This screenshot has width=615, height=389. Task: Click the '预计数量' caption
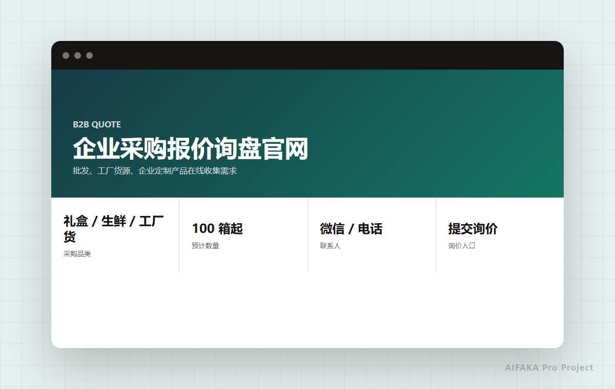click(206, 246)
